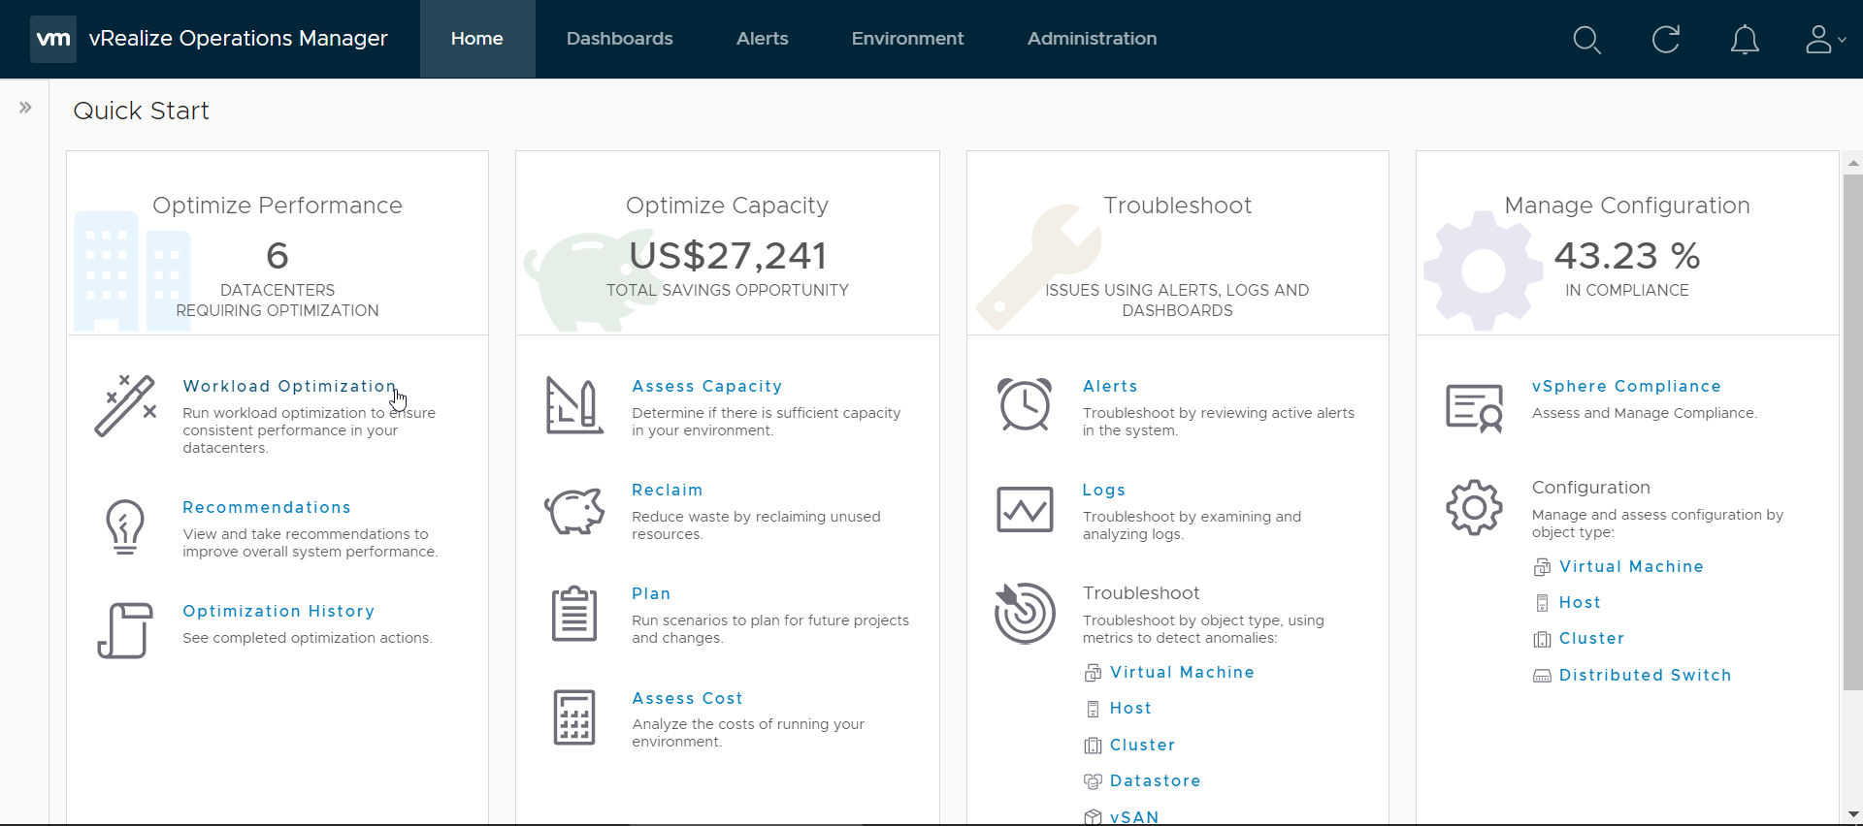
Task: Click the Optimization History scroll icon
Action: coord(125,630)
